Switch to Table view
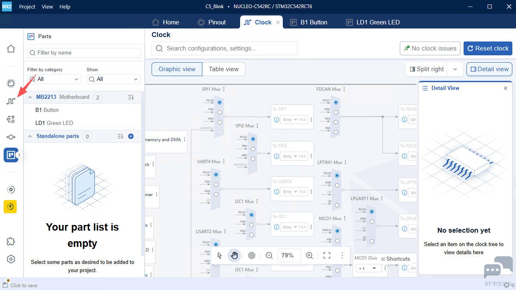 (x=223, y=69)
